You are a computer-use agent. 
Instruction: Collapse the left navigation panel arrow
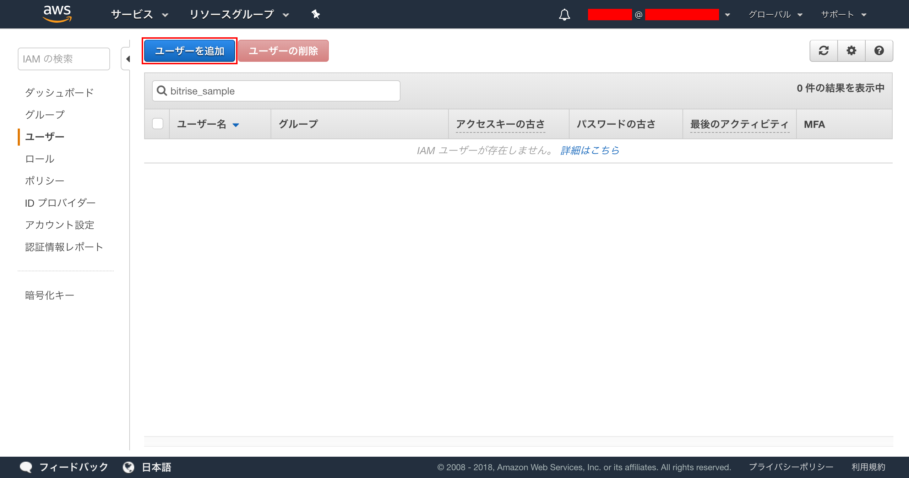click(x=128, y=59)
